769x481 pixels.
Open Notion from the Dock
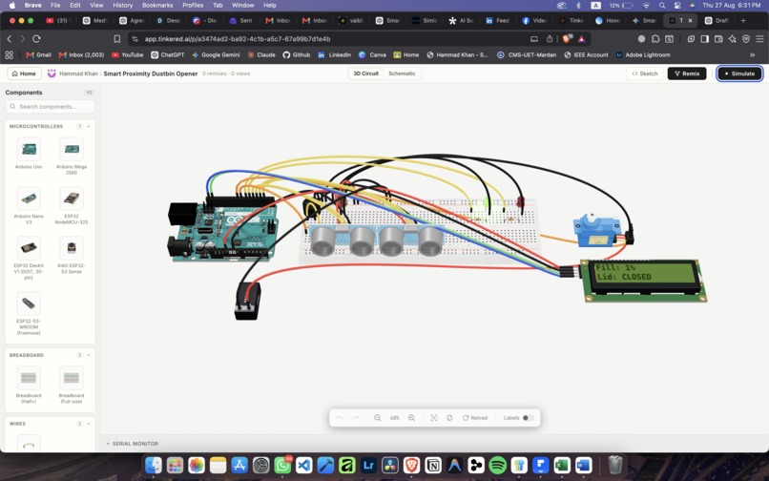click(433, 465)
